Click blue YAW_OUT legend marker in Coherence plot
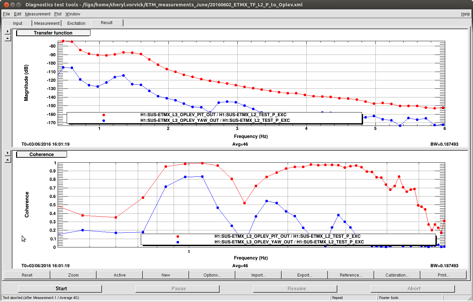This screenshot has width=473, height=302. click(x=178, y=242)
